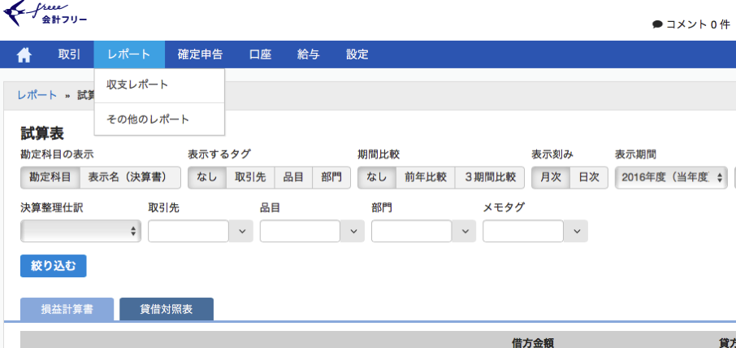Expand the 取引先 filter dropdown arrow
This screenshot has width=736, height=348.
coord(241,231)
